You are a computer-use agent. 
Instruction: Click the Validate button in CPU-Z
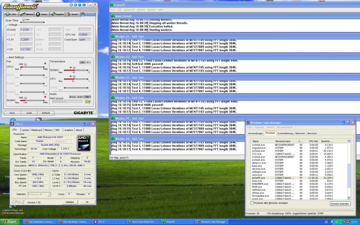point(70,202)
